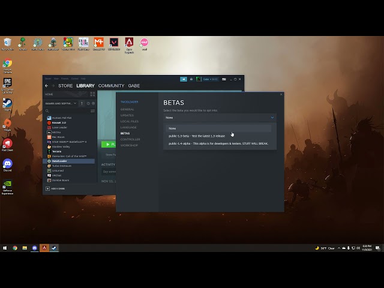The image size is (384, 288).
Task: Click the green Play button
Action: (109, 145)
